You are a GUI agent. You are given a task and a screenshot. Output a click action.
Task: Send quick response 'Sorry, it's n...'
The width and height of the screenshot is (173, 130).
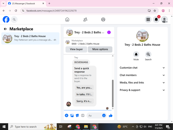(84, 101)
